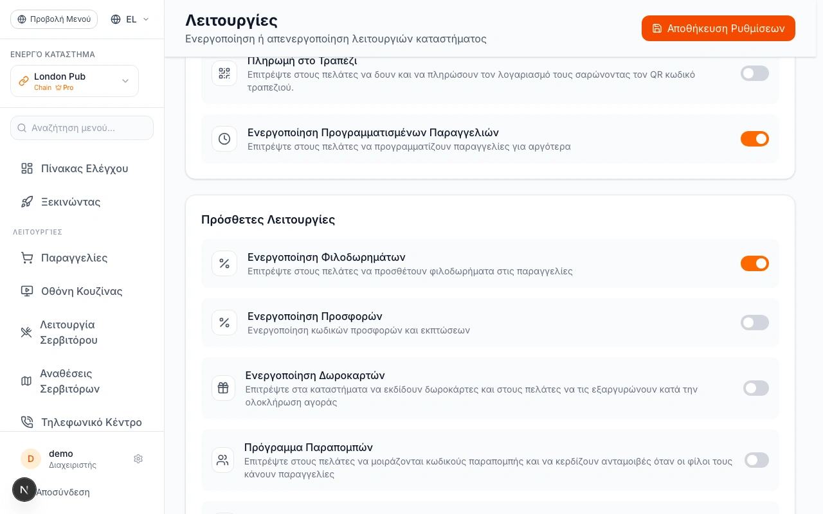Click the percent icon beside Ενεργοποίηση Φιλοδωρημάτων
Screen dimensions: 823x514
[224, 263]
